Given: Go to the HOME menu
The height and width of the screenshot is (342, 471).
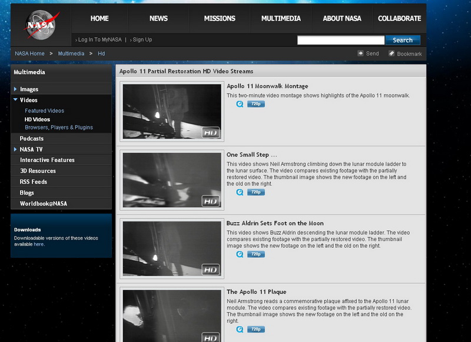Looking at the screenshot, I should click(x=99, y=18).
